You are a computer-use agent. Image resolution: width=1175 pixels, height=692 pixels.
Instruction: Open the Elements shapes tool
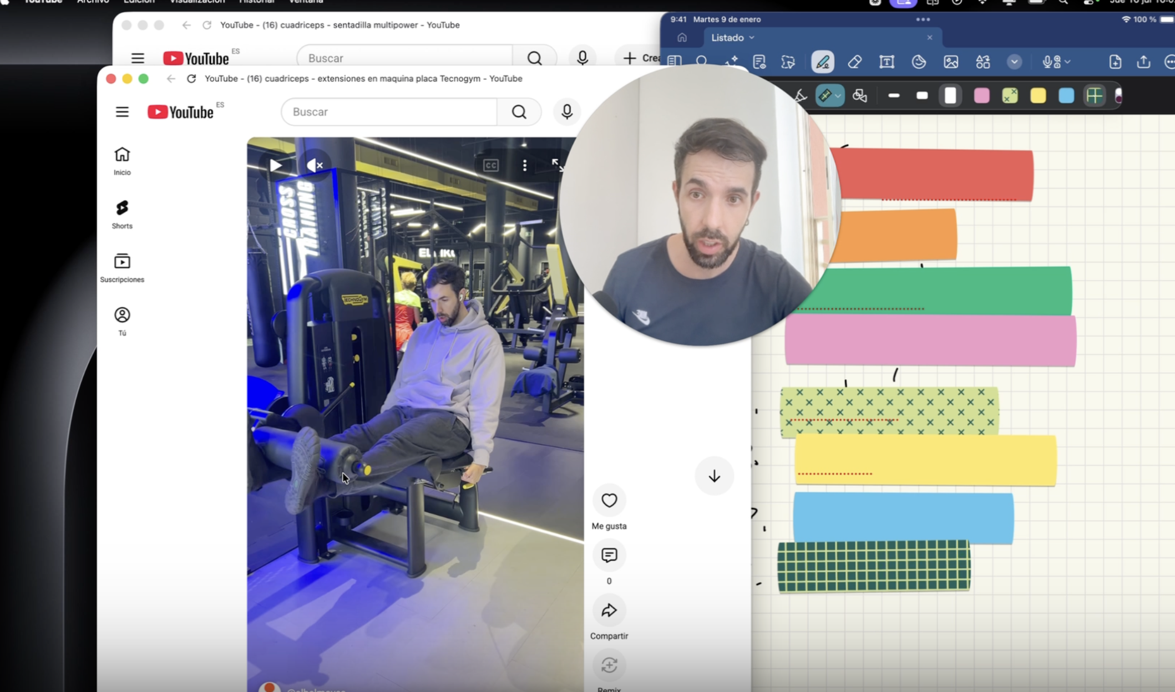[x=983, y=62]
